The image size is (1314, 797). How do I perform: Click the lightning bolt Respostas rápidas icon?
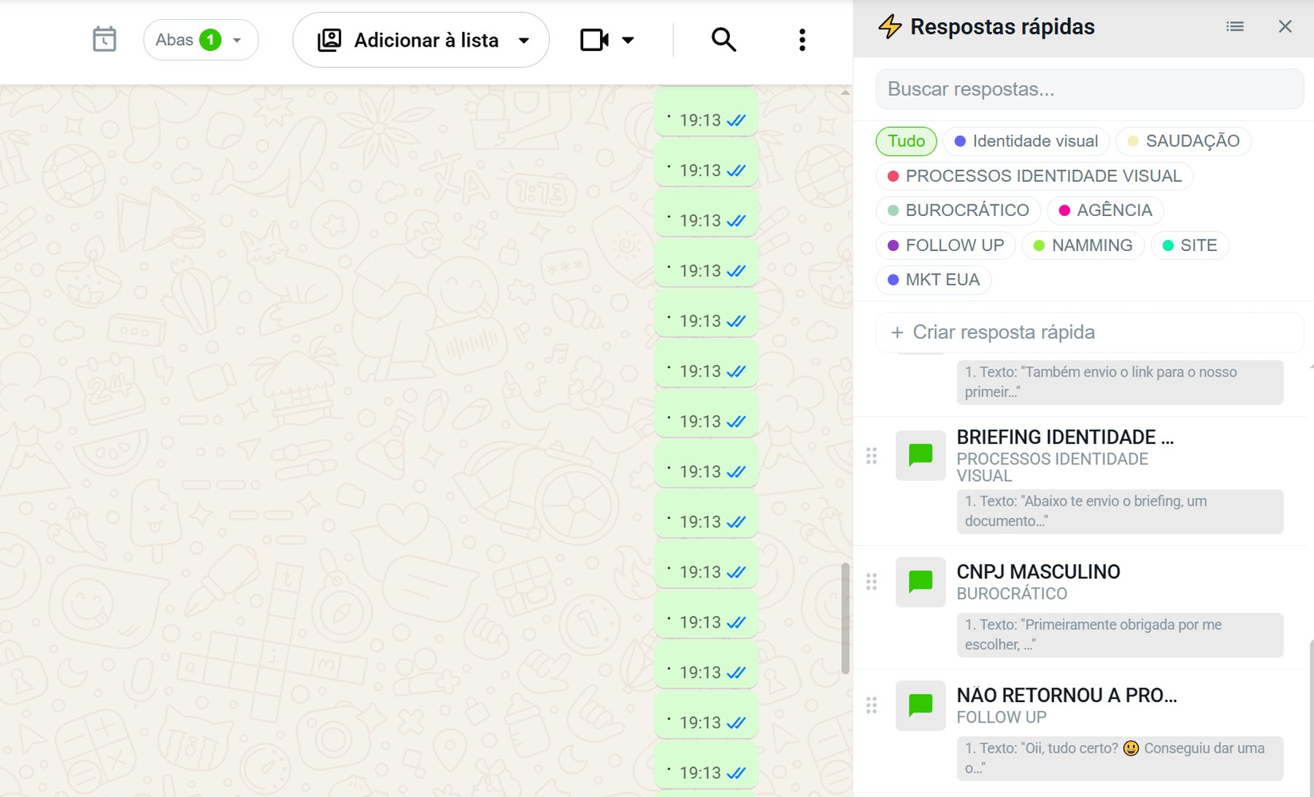pos(890,26)
